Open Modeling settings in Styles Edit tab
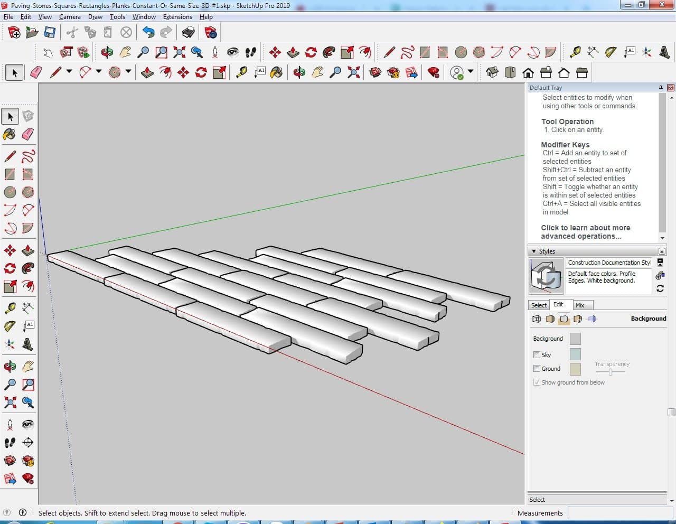Image resolution: width=676 pixels, height=524 pixels. (x=591, y=319)
